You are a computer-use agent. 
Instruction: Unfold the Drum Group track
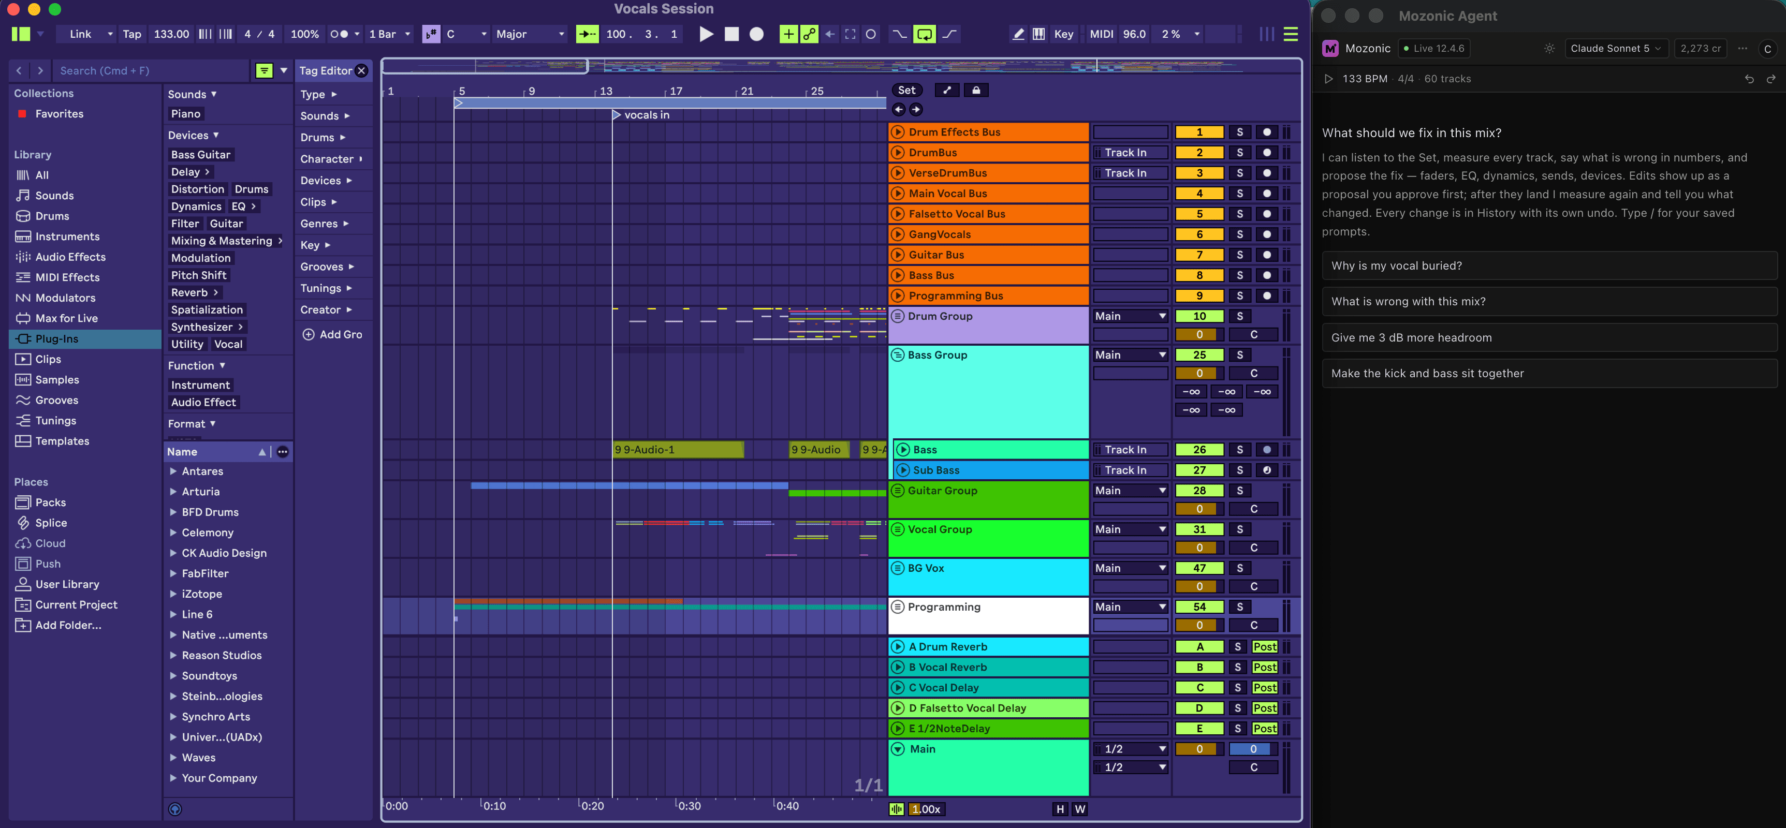[898, 316]
